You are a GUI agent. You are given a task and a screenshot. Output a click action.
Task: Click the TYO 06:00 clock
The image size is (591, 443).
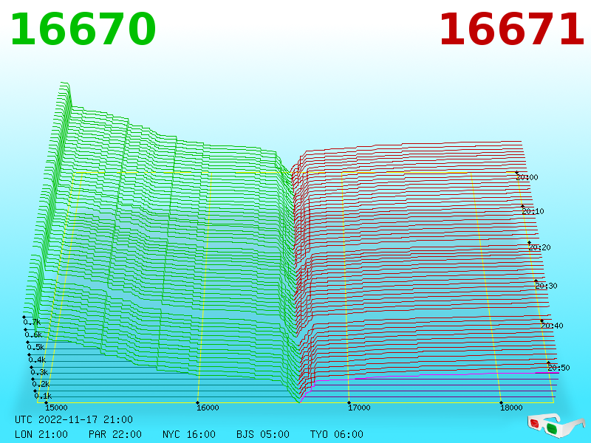point(337,434)
